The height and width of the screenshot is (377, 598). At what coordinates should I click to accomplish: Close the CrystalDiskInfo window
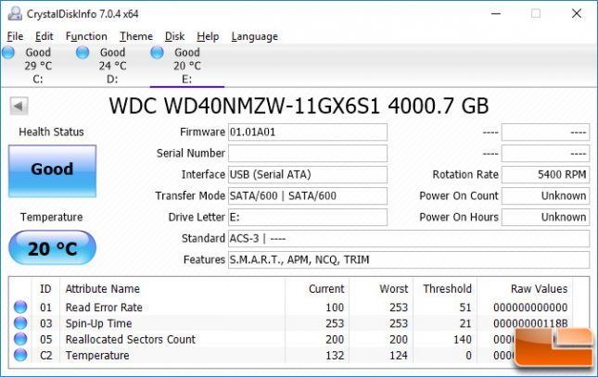(x=577, y=14)
